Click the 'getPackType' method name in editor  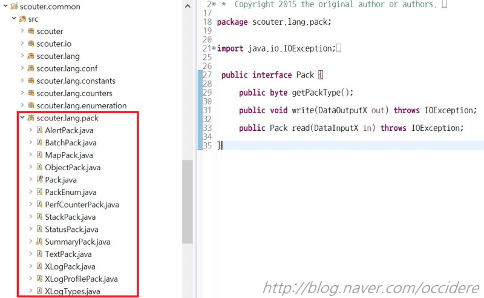(316, 93)
